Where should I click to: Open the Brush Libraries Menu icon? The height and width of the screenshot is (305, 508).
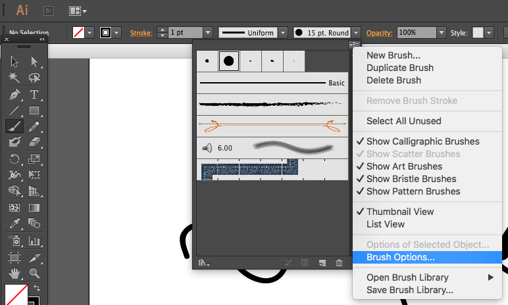tap(205, 262)
